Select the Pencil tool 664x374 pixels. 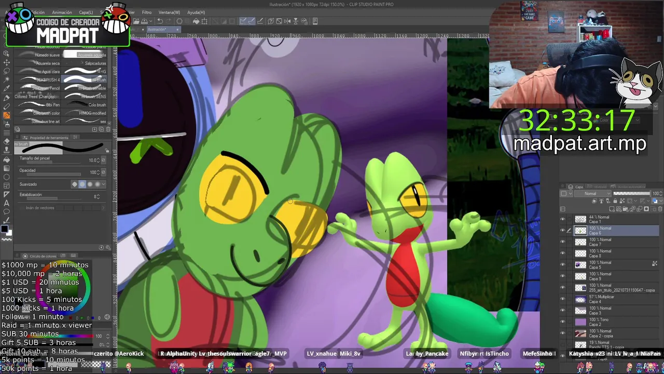click(x=6, y=106)
